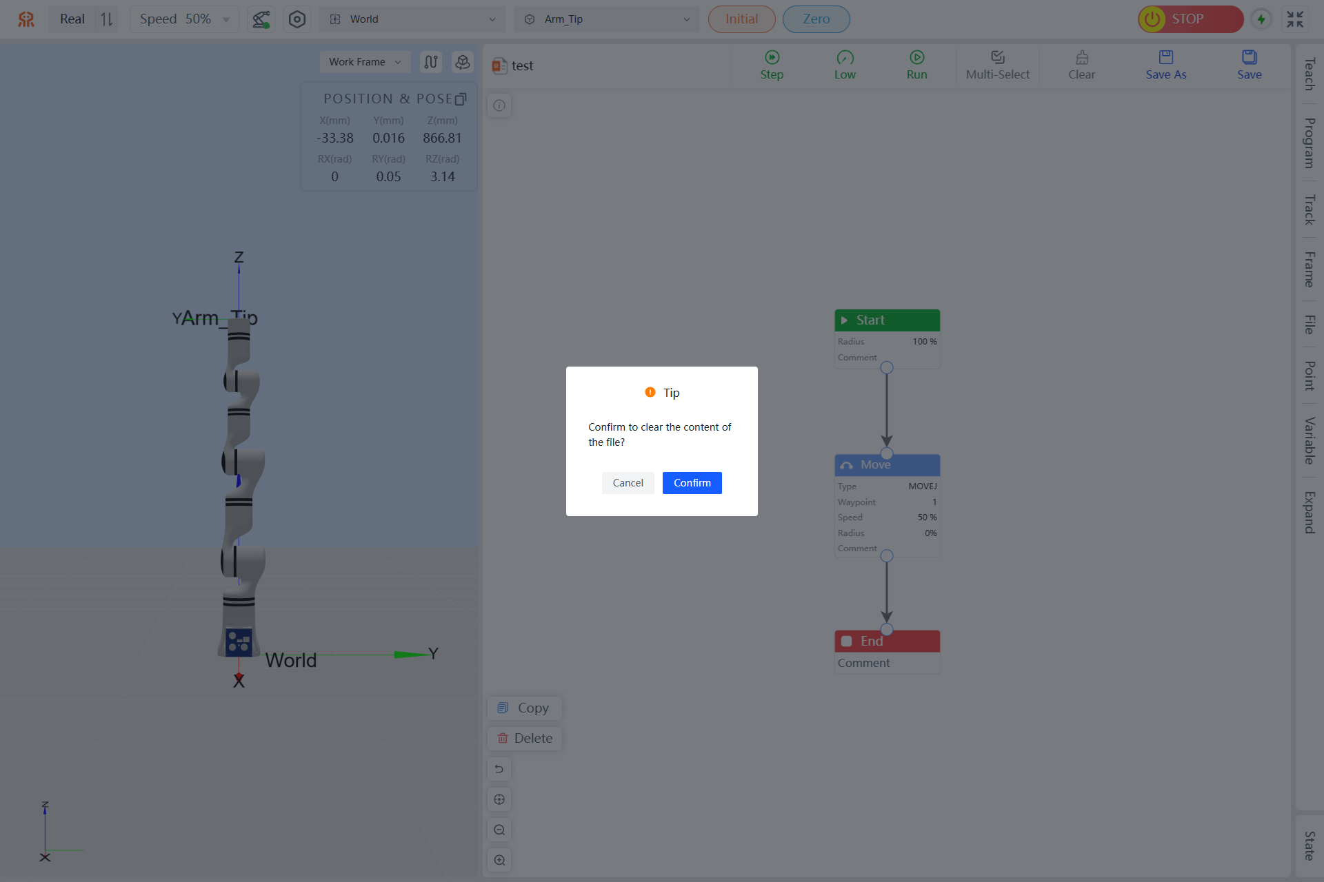Open the Work Frame dropdown
This screenshot has height=882, width=1324.
(365, 62)
